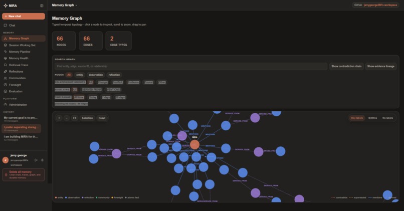Set time range to 30 days
Screen dimensions: 404x211
(x=120, y=97)
